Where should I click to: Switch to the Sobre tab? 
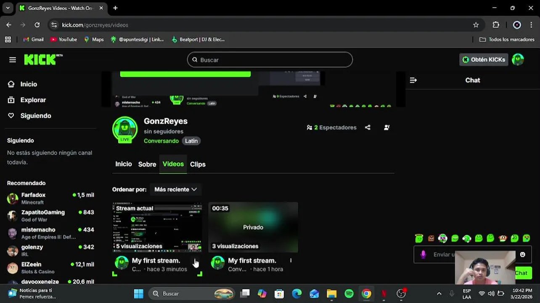pyautogui.click(x=147, y=164)
